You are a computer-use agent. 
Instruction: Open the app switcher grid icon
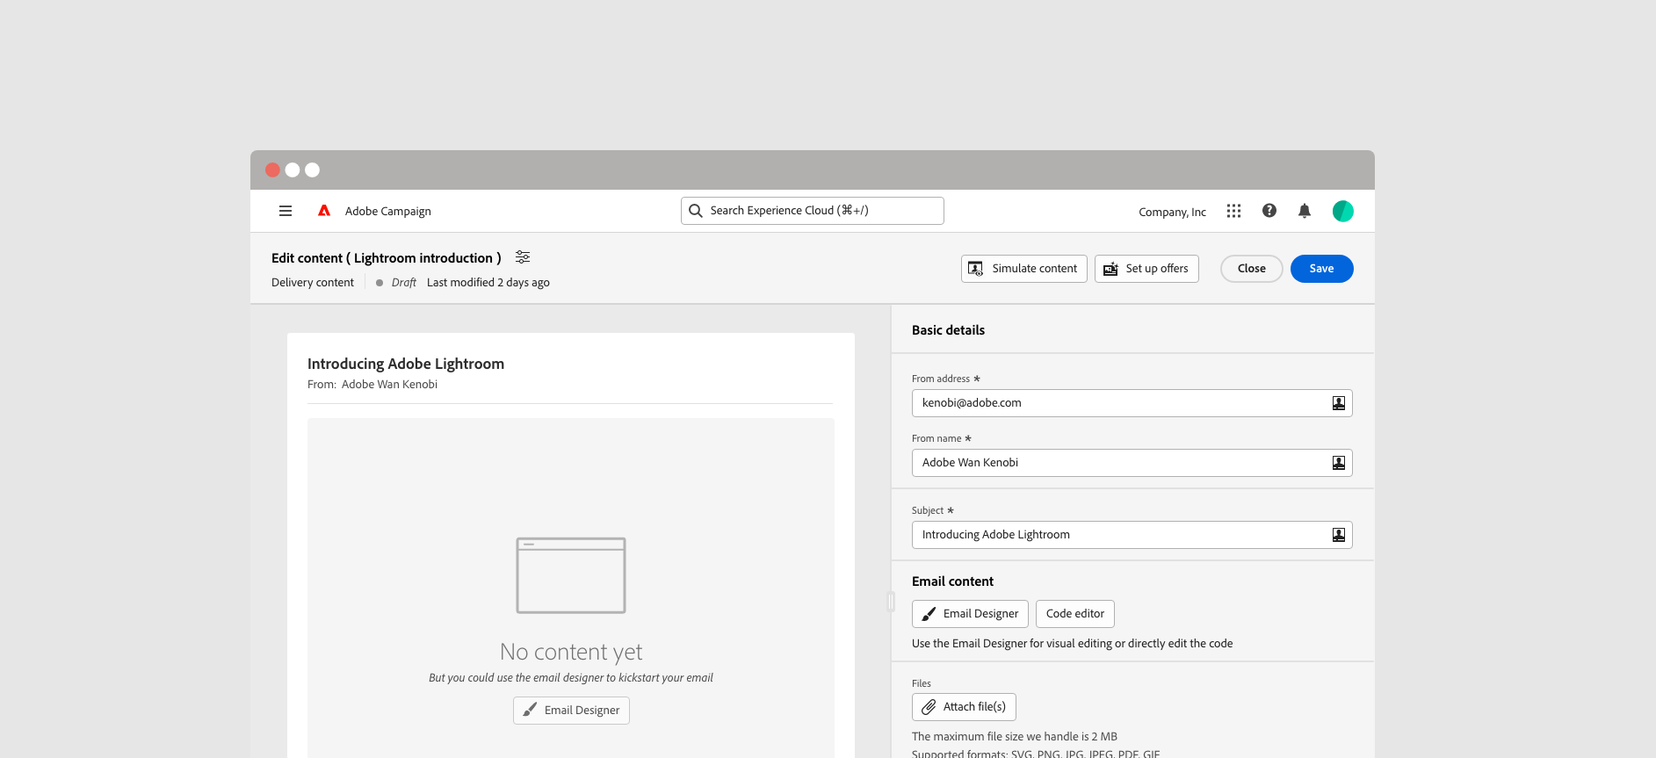click(x=1233, y=211)
